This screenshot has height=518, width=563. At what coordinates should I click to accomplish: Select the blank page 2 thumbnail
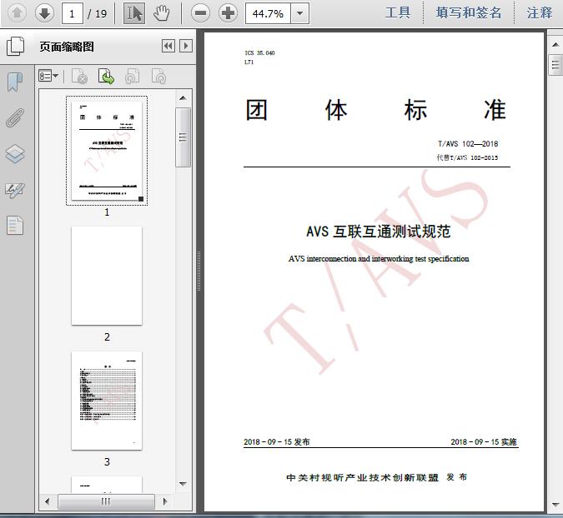pyautogui.click(x=107, y=276)
